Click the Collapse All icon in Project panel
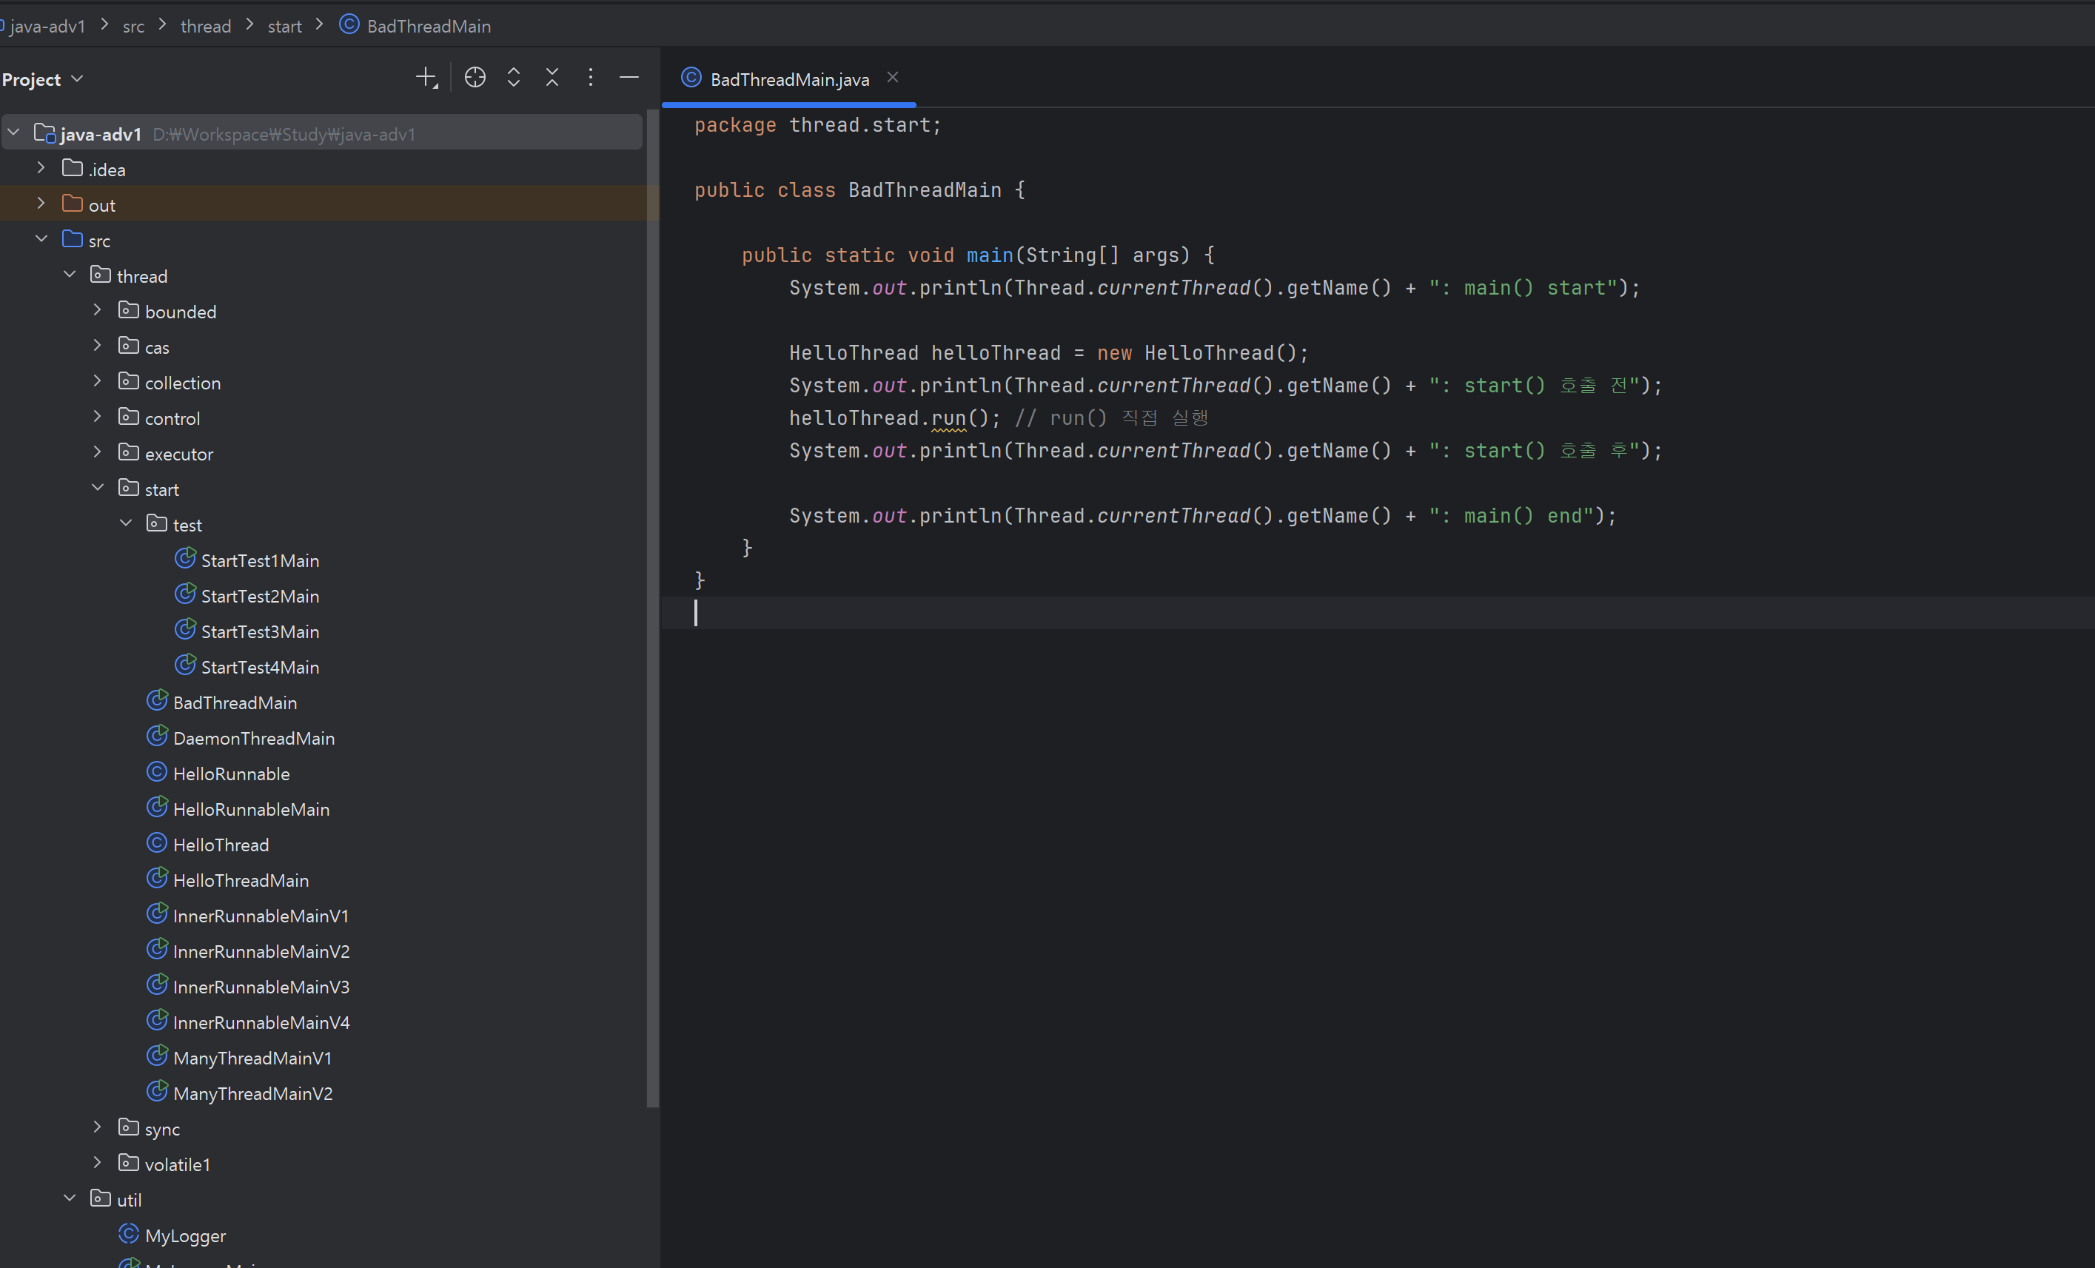This screenshot has width=2095, height=1268. point(552,78)
